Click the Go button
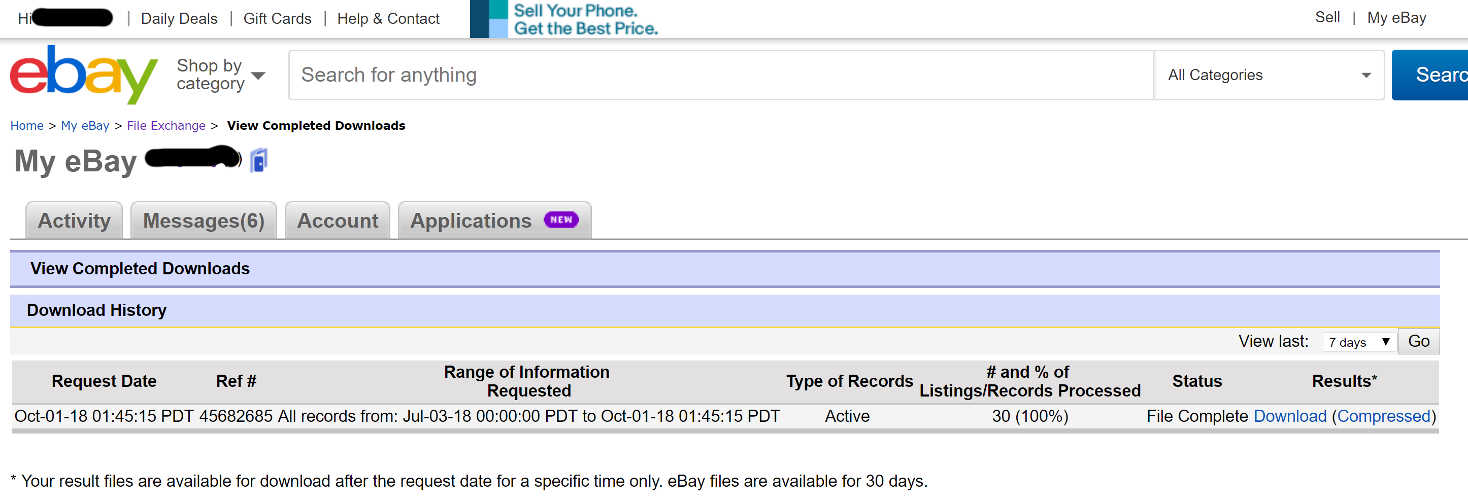Viewport: 1468px width, 504px height. pyautogui.click(x=1418, y=341)
